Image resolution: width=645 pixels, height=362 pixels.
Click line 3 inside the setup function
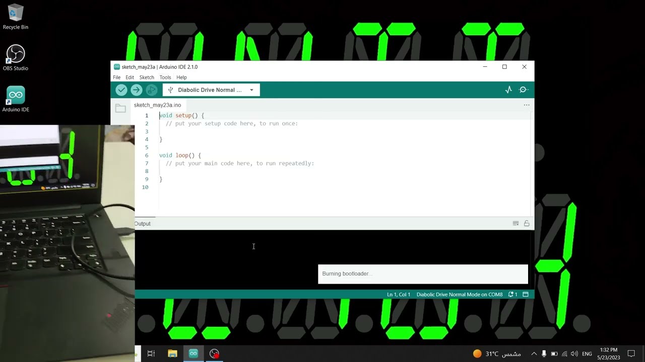(x=345, y=131)
